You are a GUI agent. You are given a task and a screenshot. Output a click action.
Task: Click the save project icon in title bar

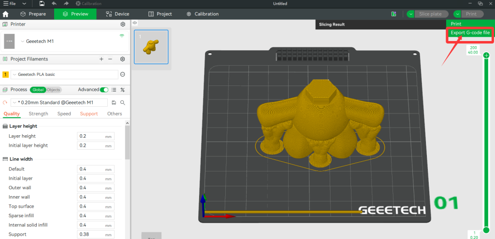[42, 3]
